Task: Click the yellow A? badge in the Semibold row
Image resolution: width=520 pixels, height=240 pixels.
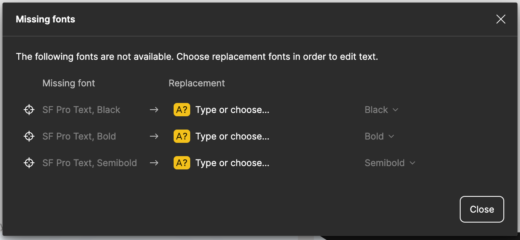Action: point(182,163)
